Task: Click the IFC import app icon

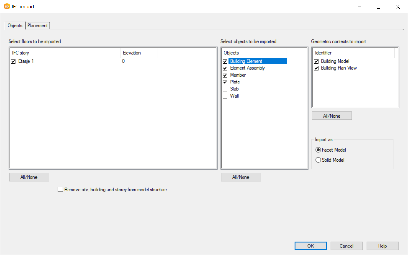Action: pos(7,7)
